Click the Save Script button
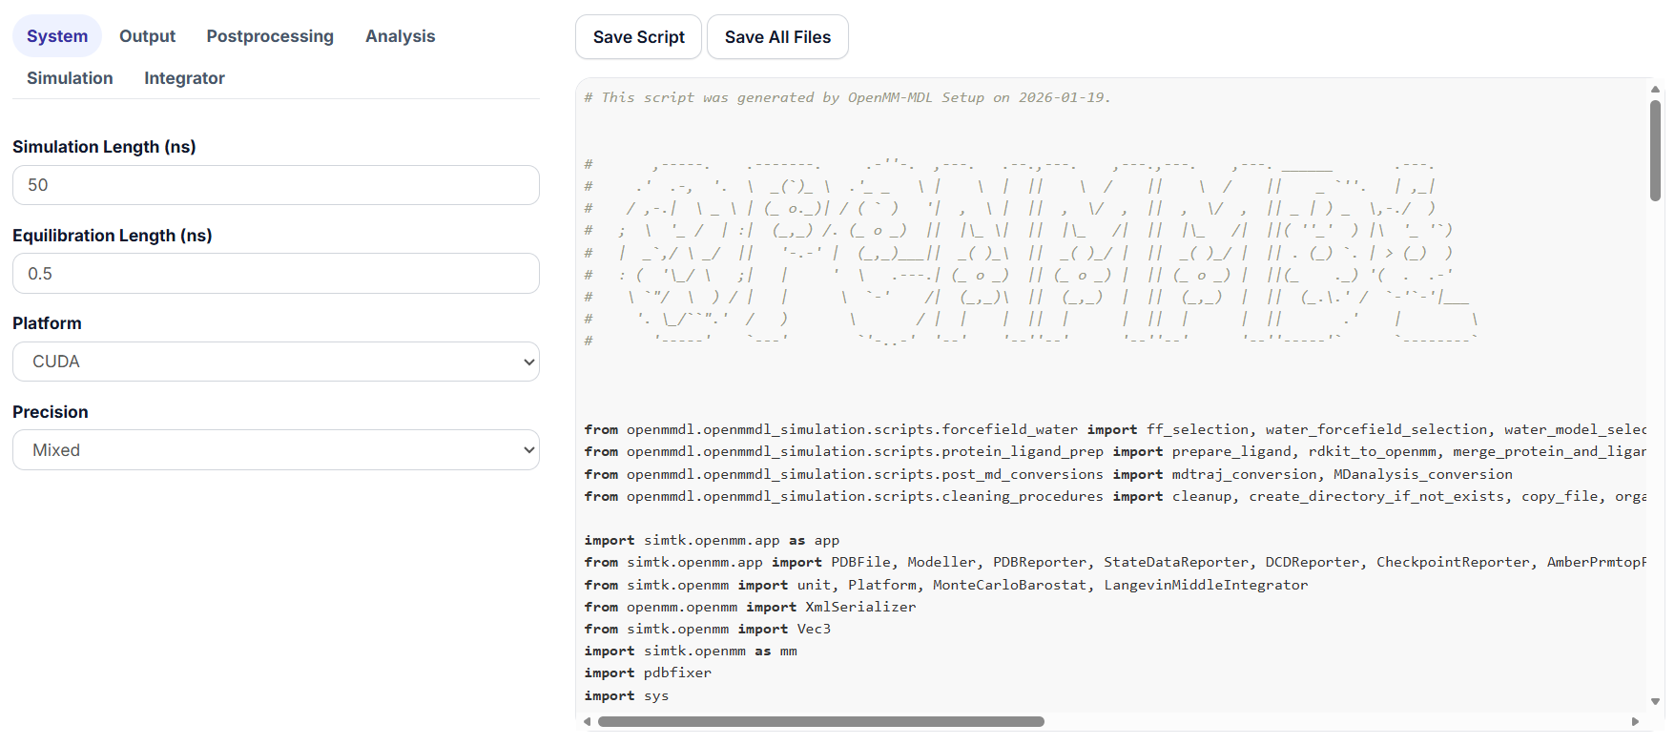This screenshot has height=745, width=1675. [x=638, y=37]
